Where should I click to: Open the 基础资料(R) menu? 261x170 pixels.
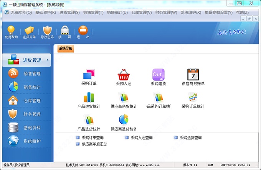pyautogui.click(x=46, y=13)
